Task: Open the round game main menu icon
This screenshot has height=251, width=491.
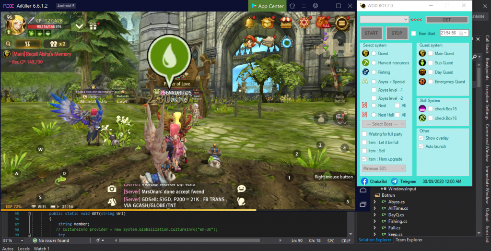Action: 341,23
